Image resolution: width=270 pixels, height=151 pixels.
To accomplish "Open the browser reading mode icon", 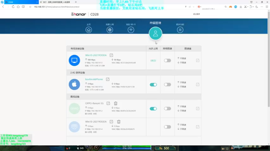I will [x=23, y=7].
